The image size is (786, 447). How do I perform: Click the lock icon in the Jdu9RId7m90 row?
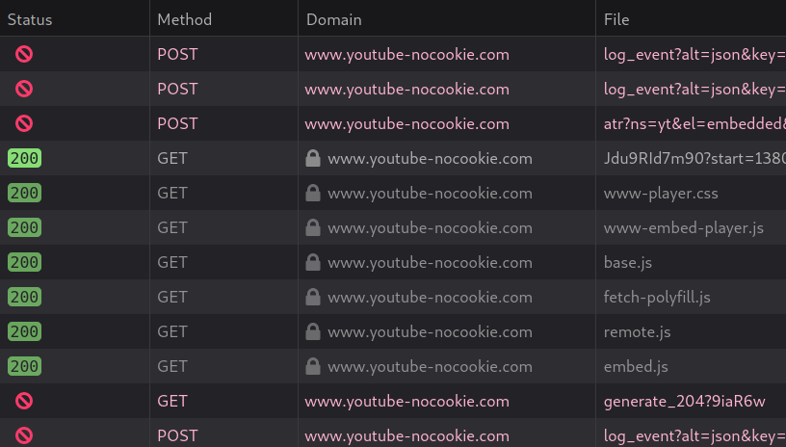(313, 158)
